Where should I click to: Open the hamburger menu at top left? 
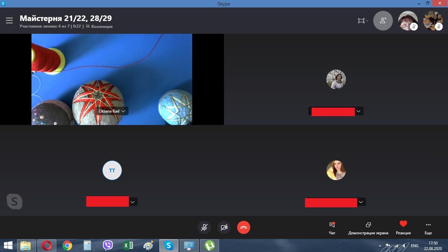coord(9,21)
